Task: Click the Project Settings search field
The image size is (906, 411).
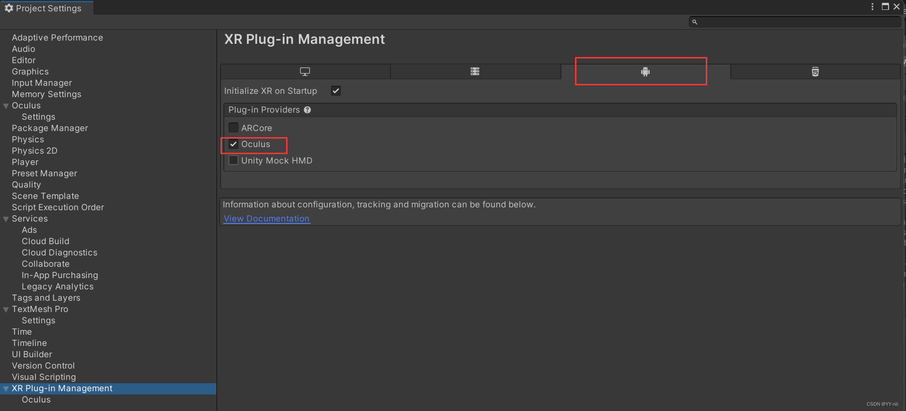Action: click(x=795, y=22)
